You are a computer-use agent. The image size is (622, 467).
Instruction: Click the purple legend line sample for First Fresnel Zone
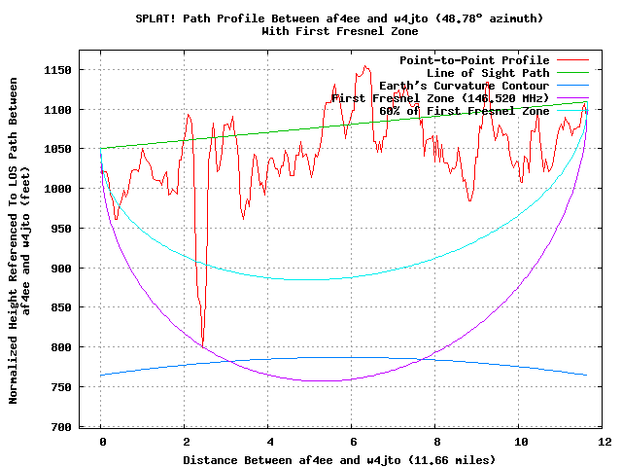[x=572, y=97]
